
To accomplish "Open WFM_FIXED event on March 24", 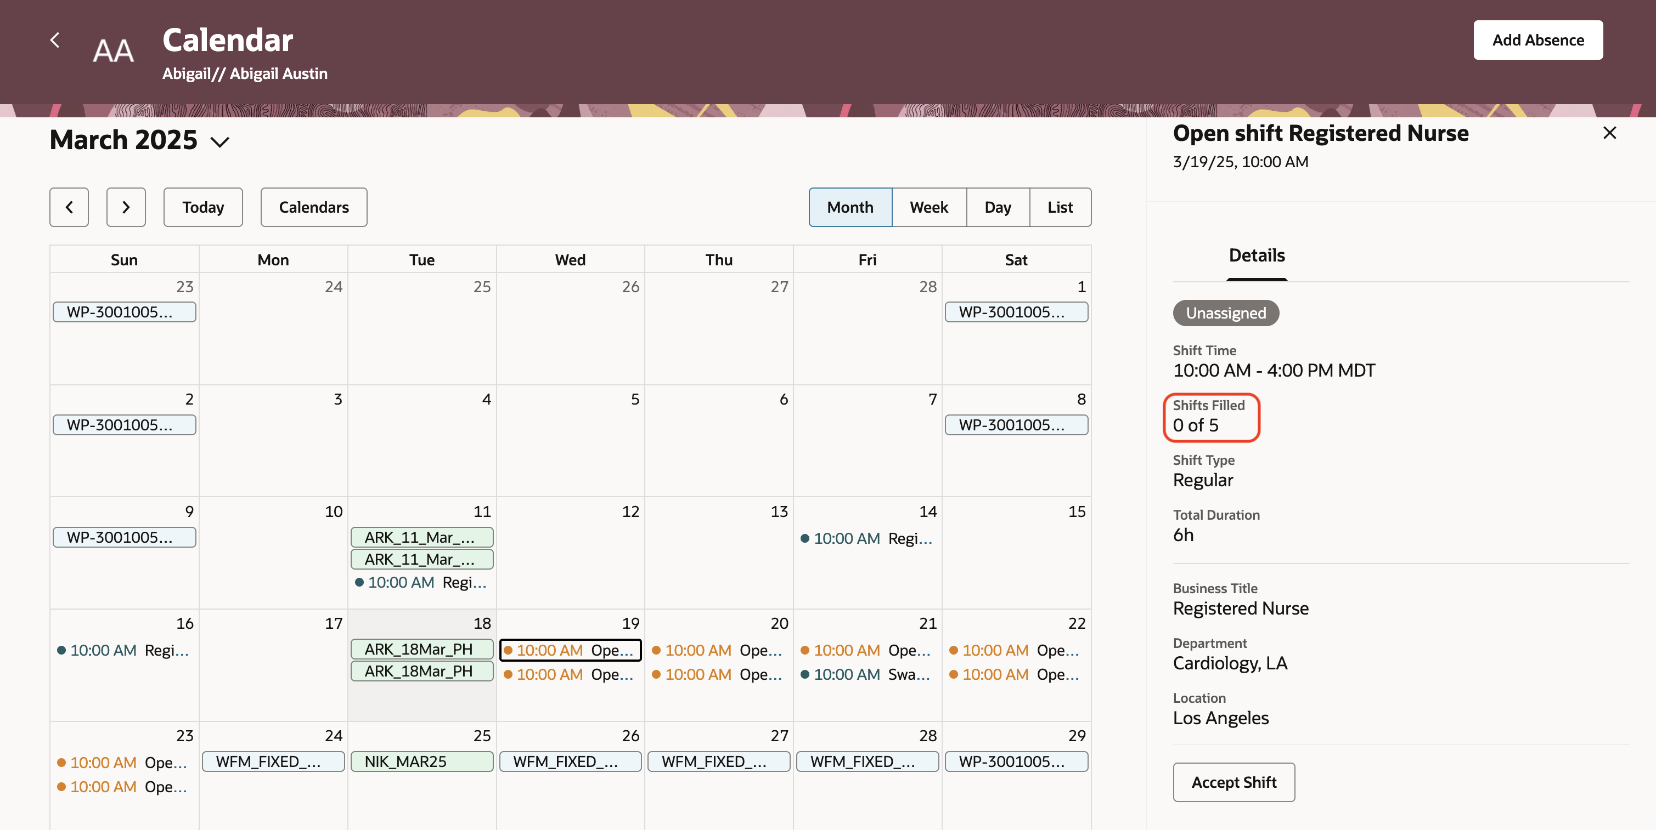I will point(273,761).
